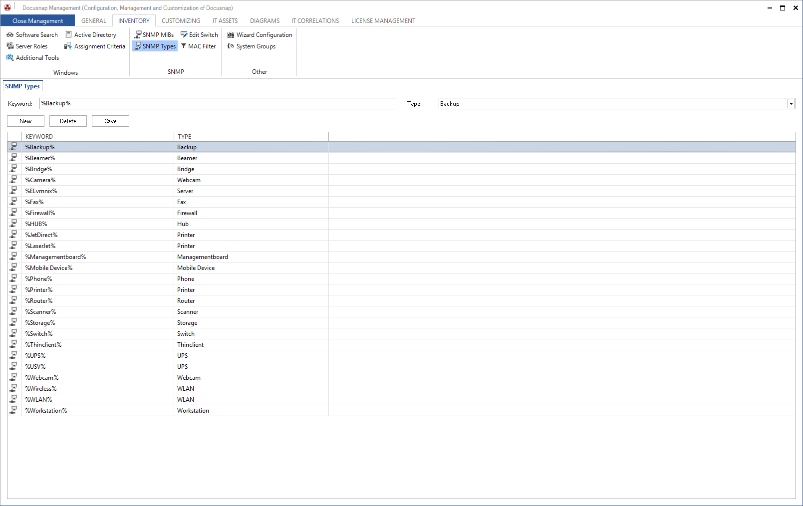Open the IT ASSETS ribbon tab
Viewport: 803px width, 506px height.
click(x=225, y=21)
